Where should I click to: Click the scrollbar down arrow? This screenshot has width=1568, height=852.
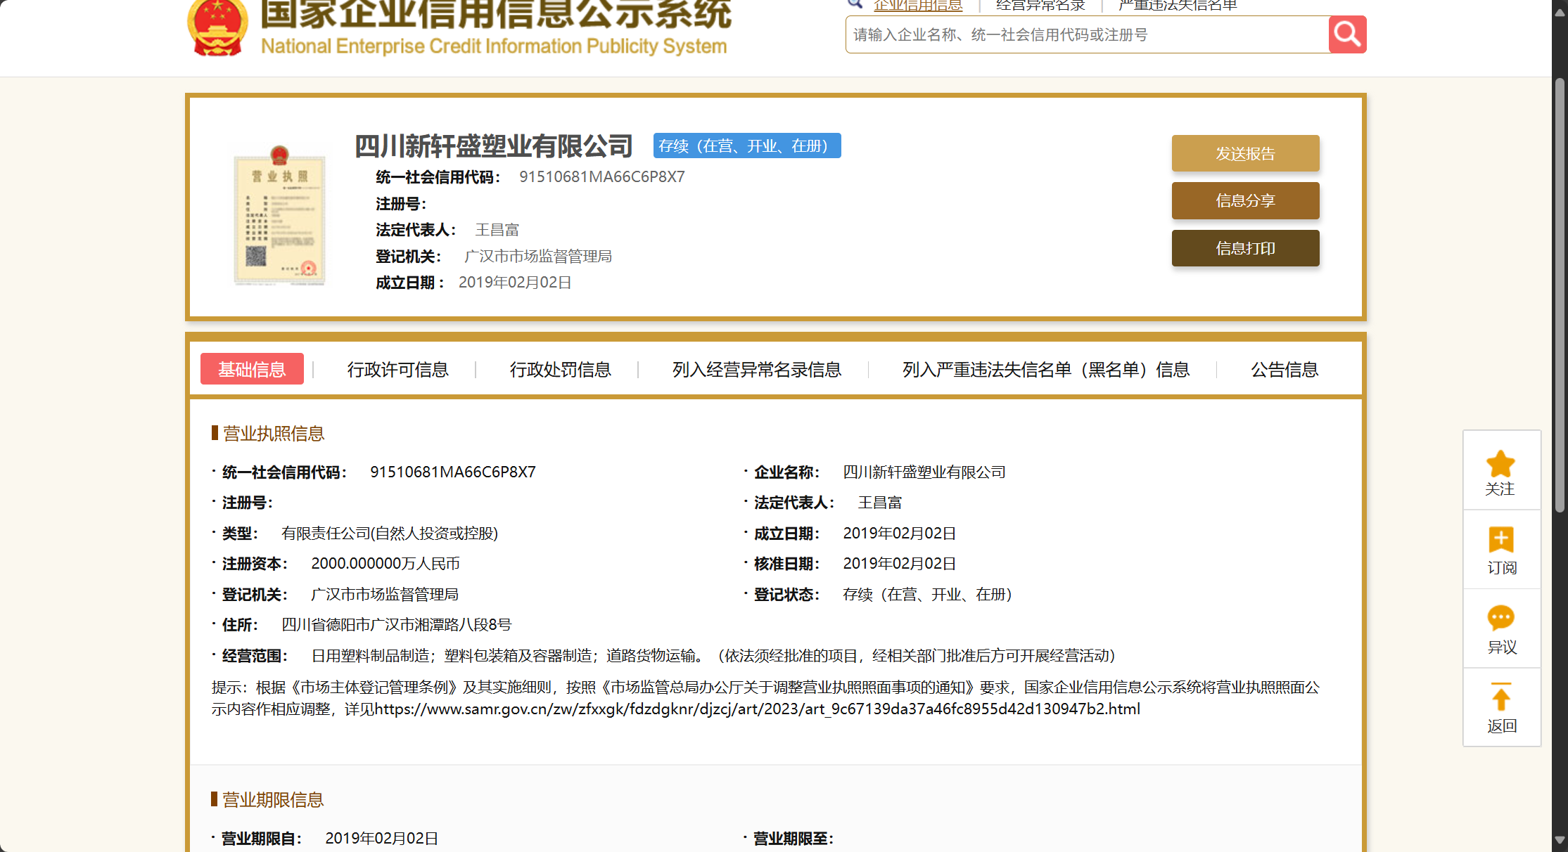1560,840
